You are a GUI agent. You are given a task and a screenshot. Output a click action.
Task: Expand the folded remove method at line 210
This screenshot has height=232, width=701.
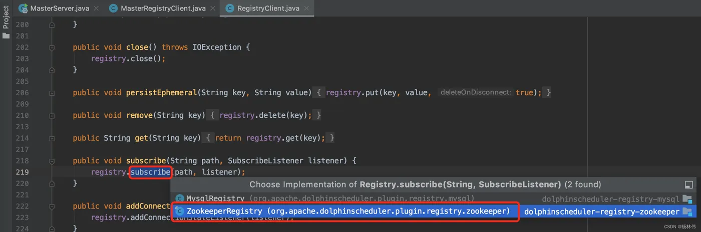click(x=52, y=115)
